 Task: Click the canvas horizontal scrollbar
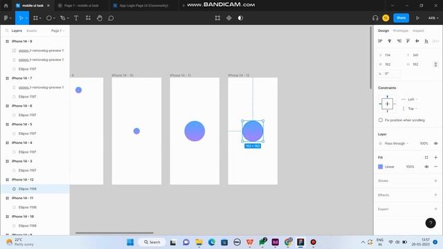pos(114,233)
